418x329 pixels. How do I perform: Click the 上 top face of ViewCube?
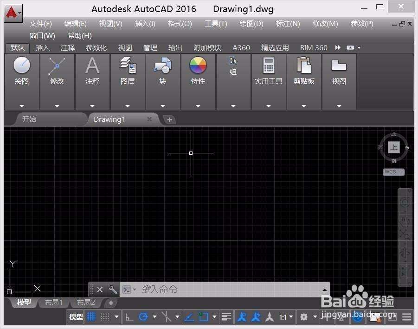click(394, 147)
